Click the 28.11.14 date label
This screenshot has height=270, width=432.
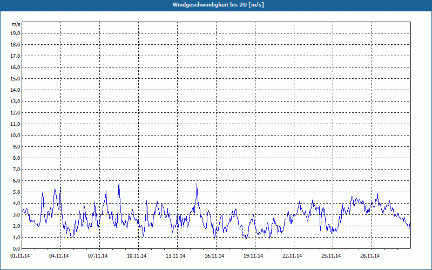[x=371, y=256]
